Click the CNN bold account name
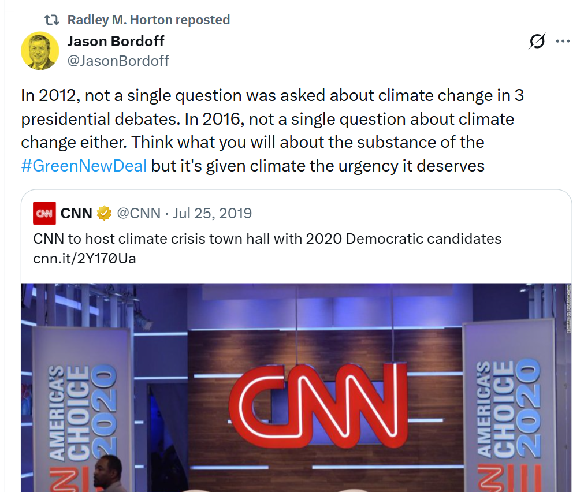Image resolution: width=584 pixels, height=492 pixels. tap(76, 214)
